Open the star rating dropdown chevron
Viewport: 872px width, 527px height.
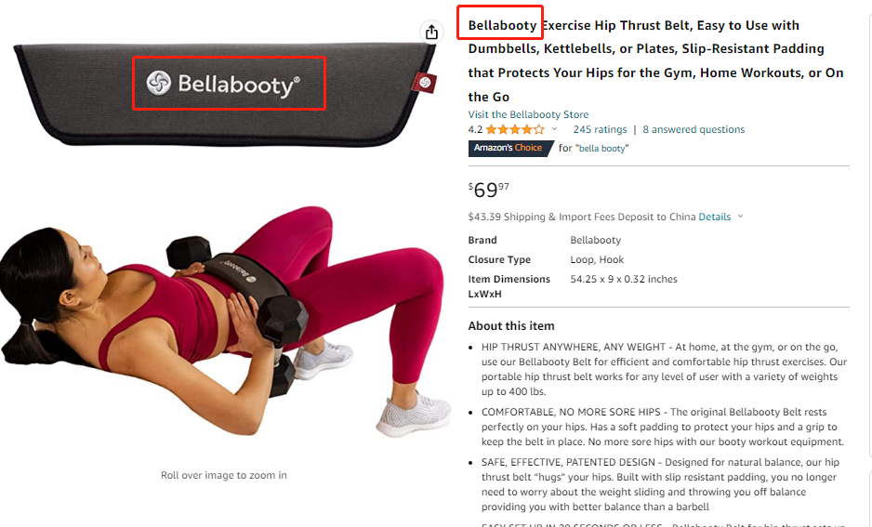[x=554, y=129]
